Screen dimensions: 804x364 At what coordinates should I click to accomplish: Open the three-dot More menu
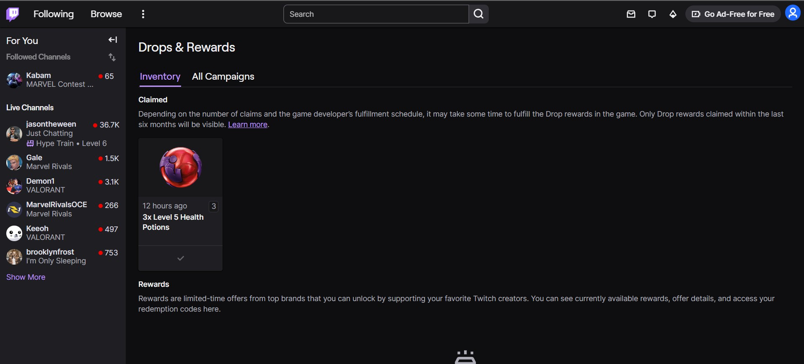143,14
